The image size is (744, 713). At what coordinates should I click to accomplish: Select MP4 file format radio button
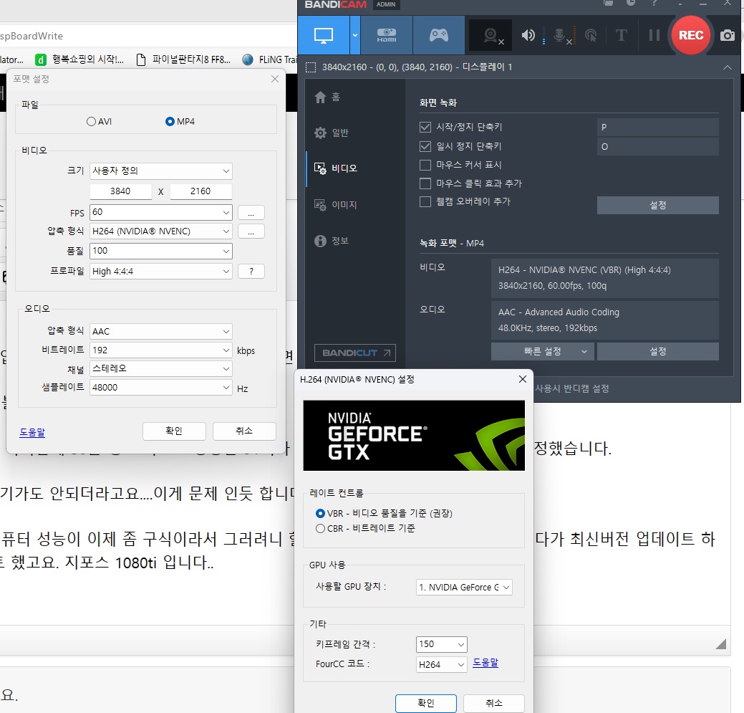[x=170, y=122]
